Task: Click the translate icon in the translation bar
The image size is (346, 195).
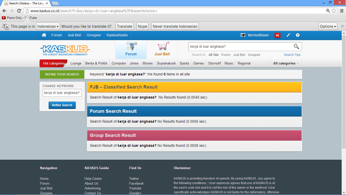Action: coord(5,26)
